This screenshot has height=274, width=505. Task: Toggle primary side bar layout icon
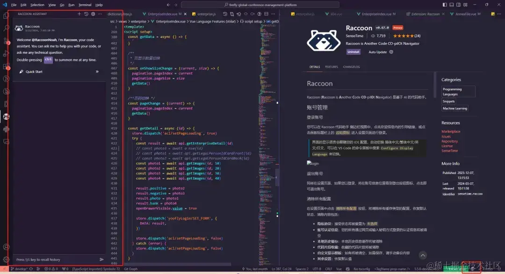pos(445,5)
